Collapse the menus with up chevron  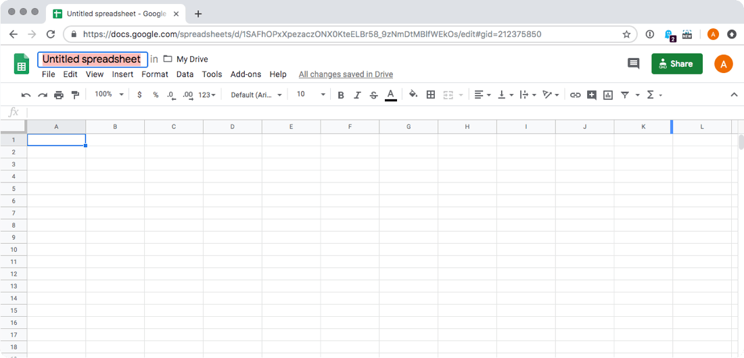coord(734,95)
